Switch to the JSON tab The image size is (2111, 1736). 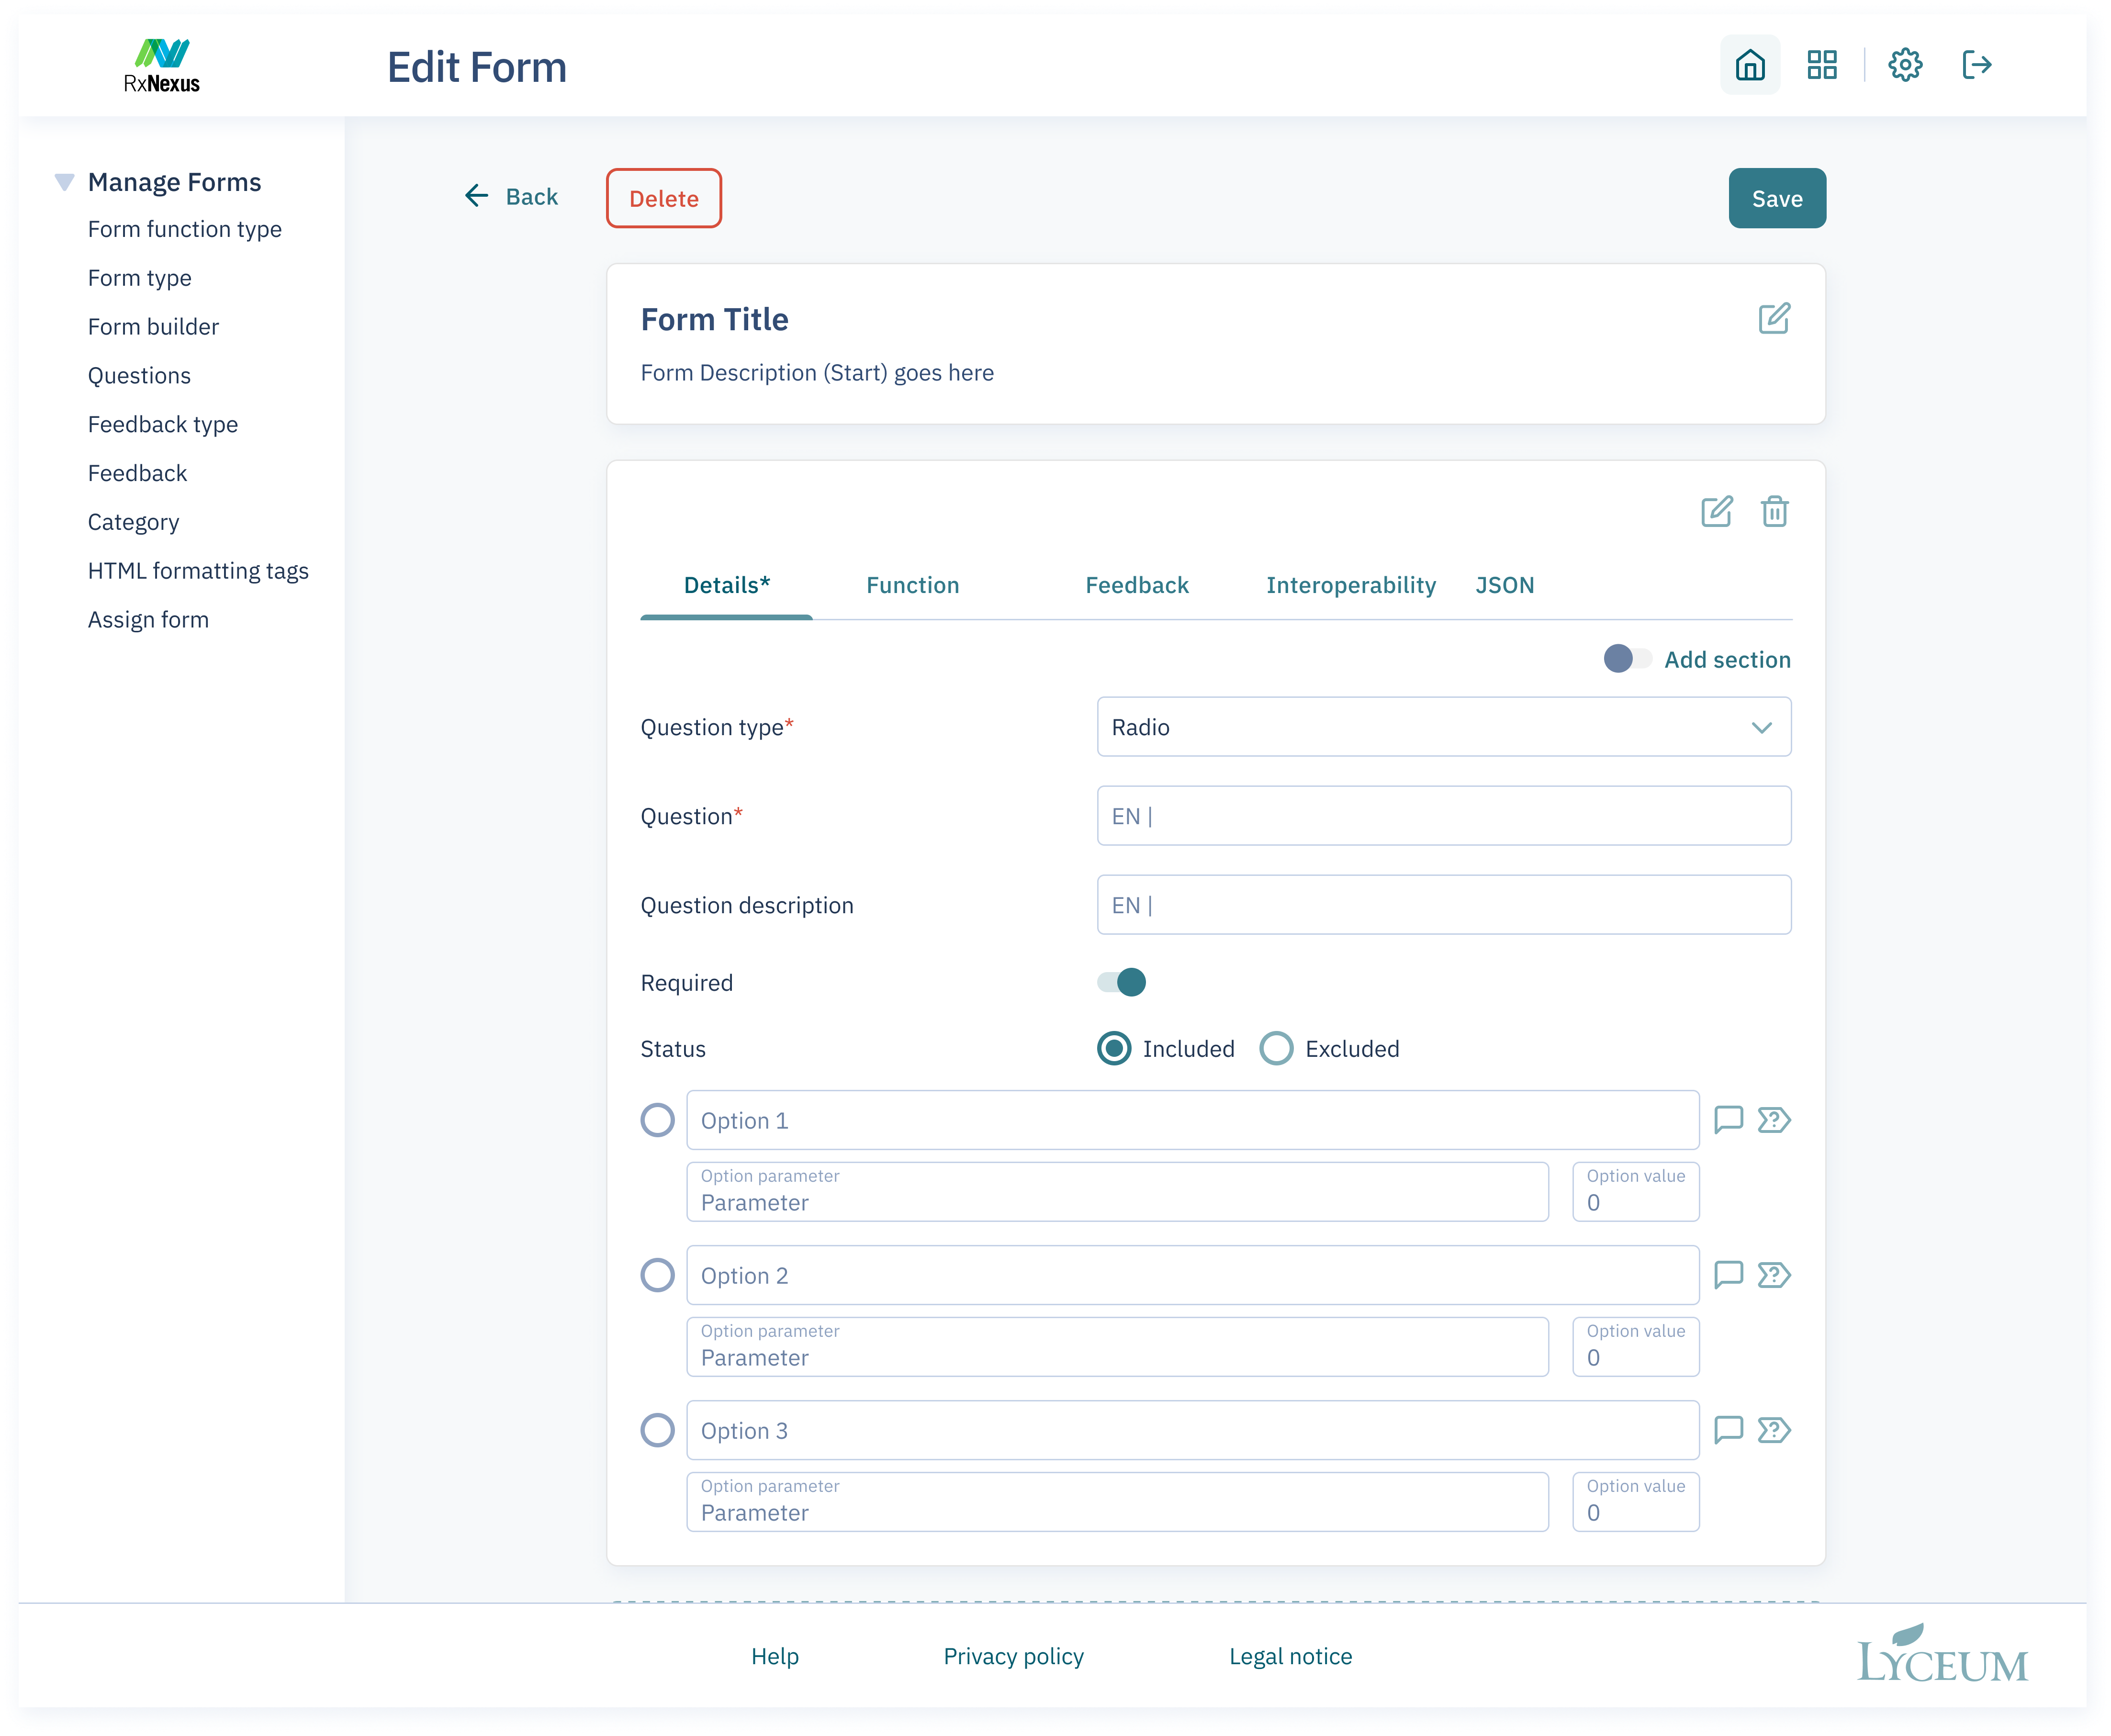pyautogui.click(x=1504, y=586)
